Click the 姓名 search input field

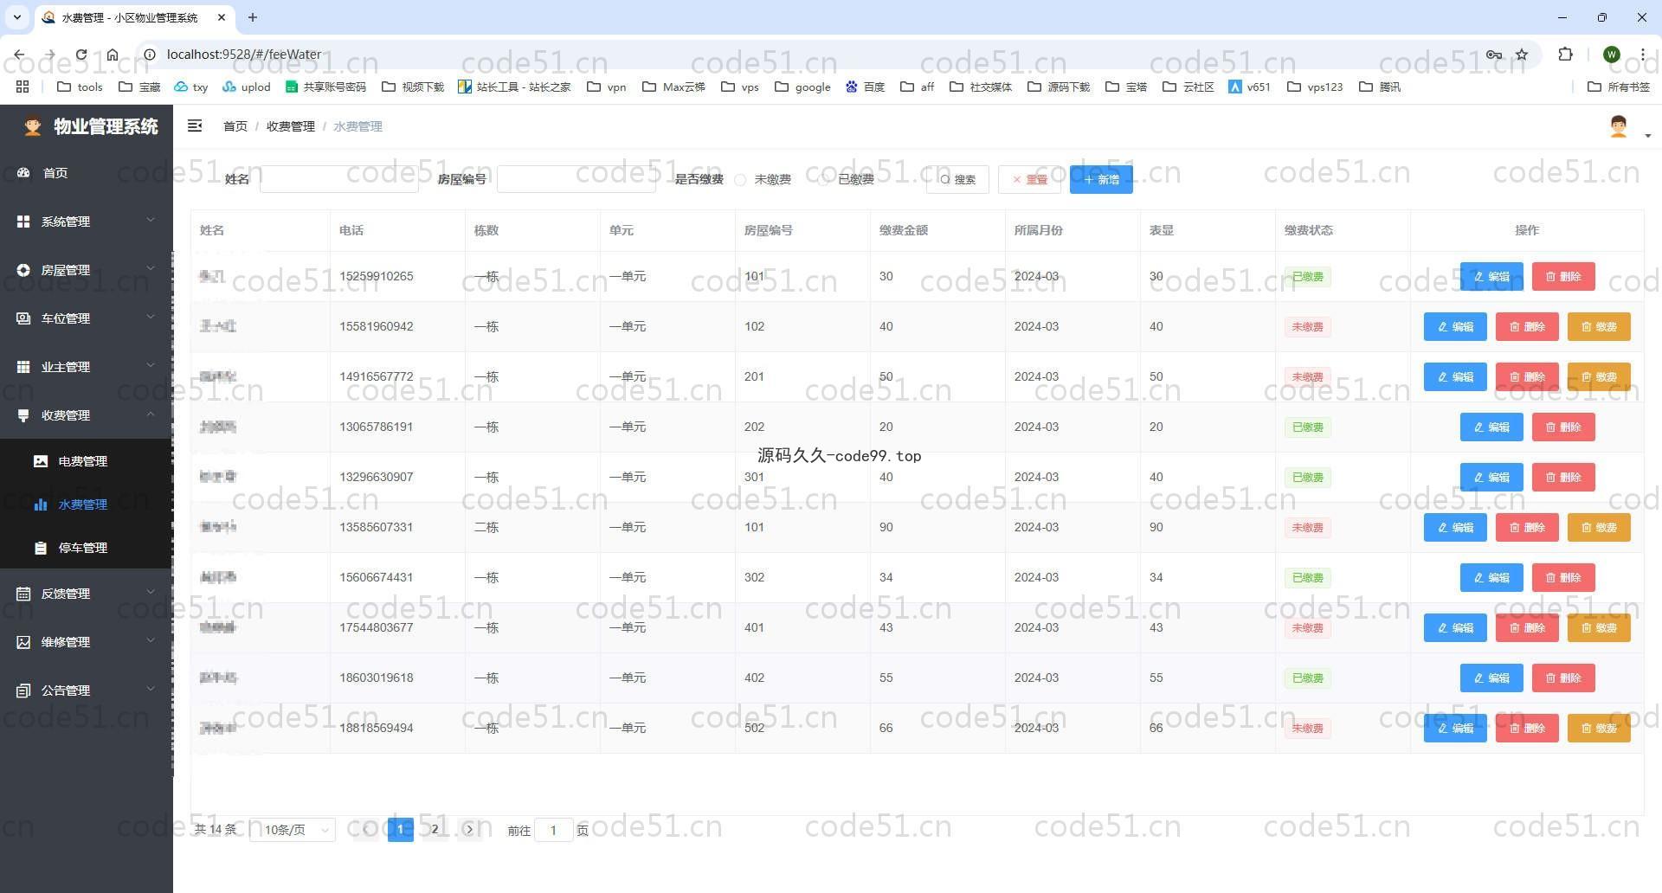[338, 179]
